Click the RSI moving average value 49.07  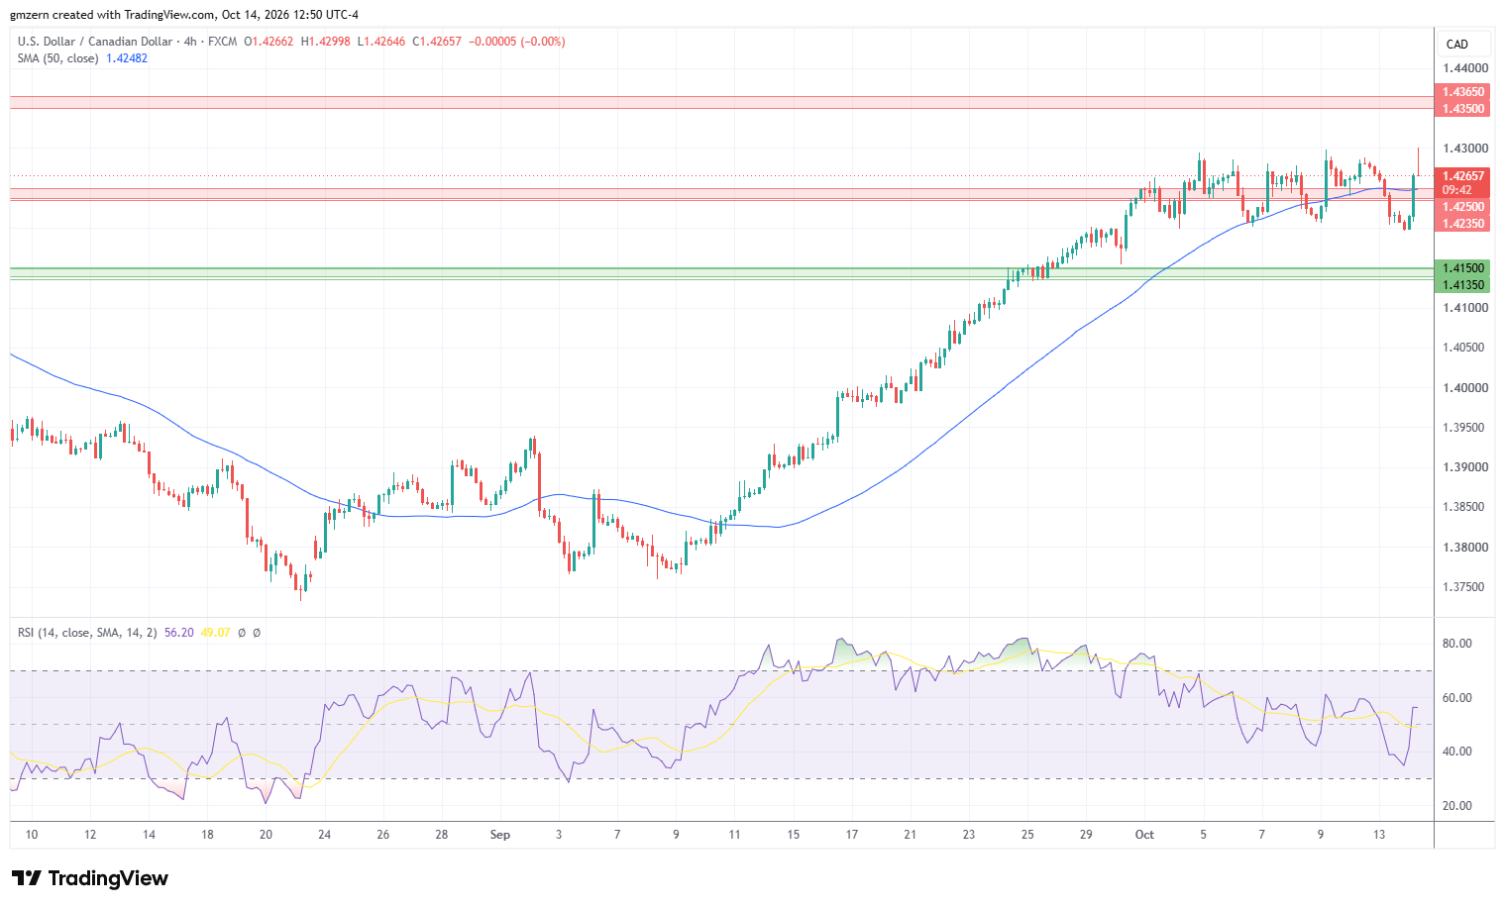pyautogui.click(x=215, y=632)
